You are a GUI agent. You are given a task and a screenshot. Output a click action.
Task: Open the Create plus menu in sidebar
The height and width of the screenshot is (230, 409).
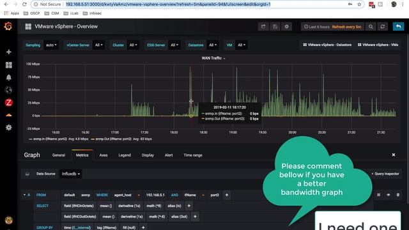coord(8,52)
